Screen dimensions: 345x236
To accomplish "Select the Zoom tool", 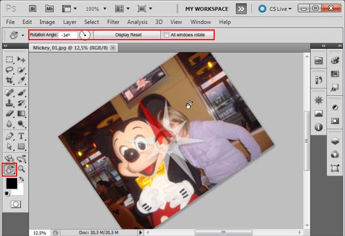I will coord(21,169).
